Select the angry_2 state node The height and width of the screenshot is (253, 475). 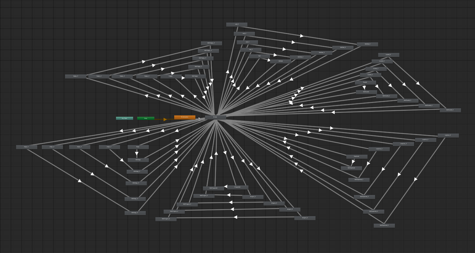[110, 147]
